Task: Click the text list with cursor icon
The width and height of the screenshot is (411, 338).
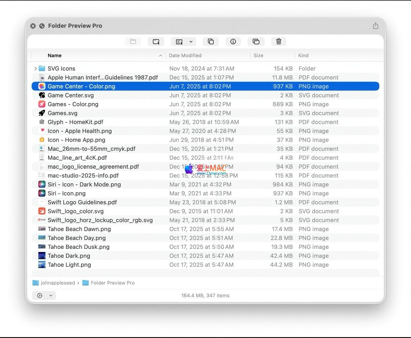Action: click(179, 42)
